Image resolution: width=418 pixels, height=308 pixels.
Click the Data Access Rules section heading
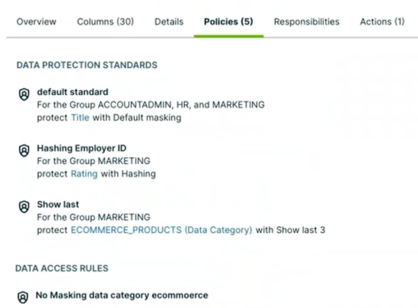62,268
